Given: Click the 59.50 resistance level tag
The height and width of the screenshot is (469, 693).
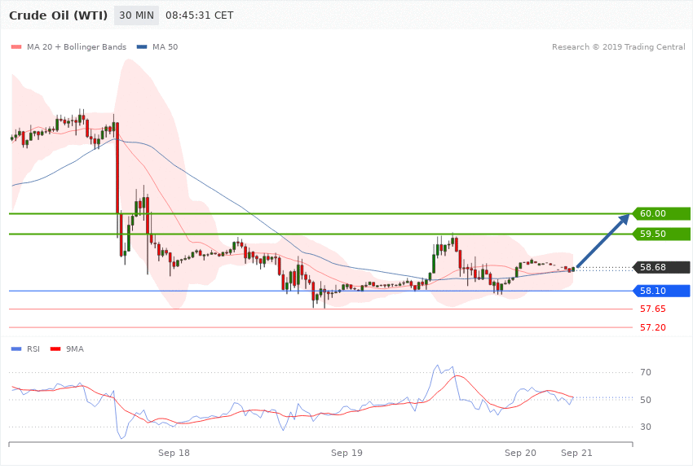Looking at the screenshot, I should [x=662, y=234].
